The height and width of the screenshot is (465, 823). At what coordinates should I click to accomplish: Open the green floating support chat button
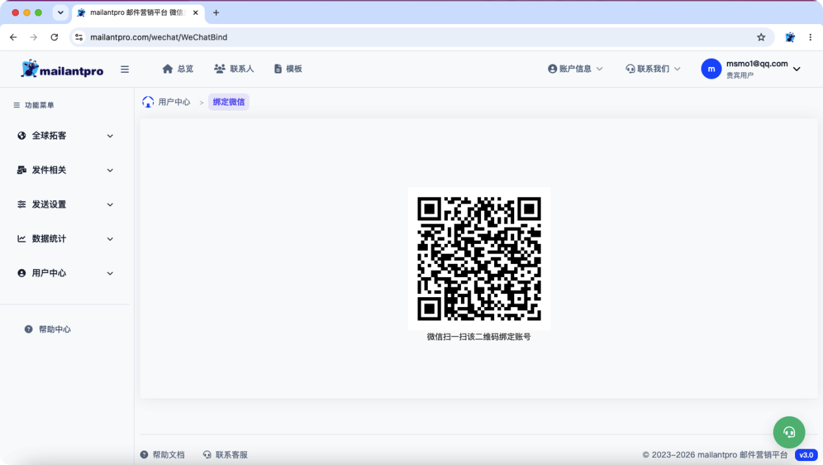[x=789, y=432]
